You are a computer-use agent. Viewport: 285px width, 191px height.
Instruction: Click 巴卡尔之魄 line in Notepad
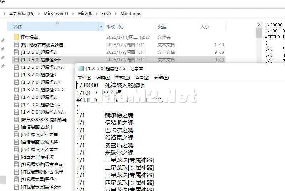(x=119, y=130)
